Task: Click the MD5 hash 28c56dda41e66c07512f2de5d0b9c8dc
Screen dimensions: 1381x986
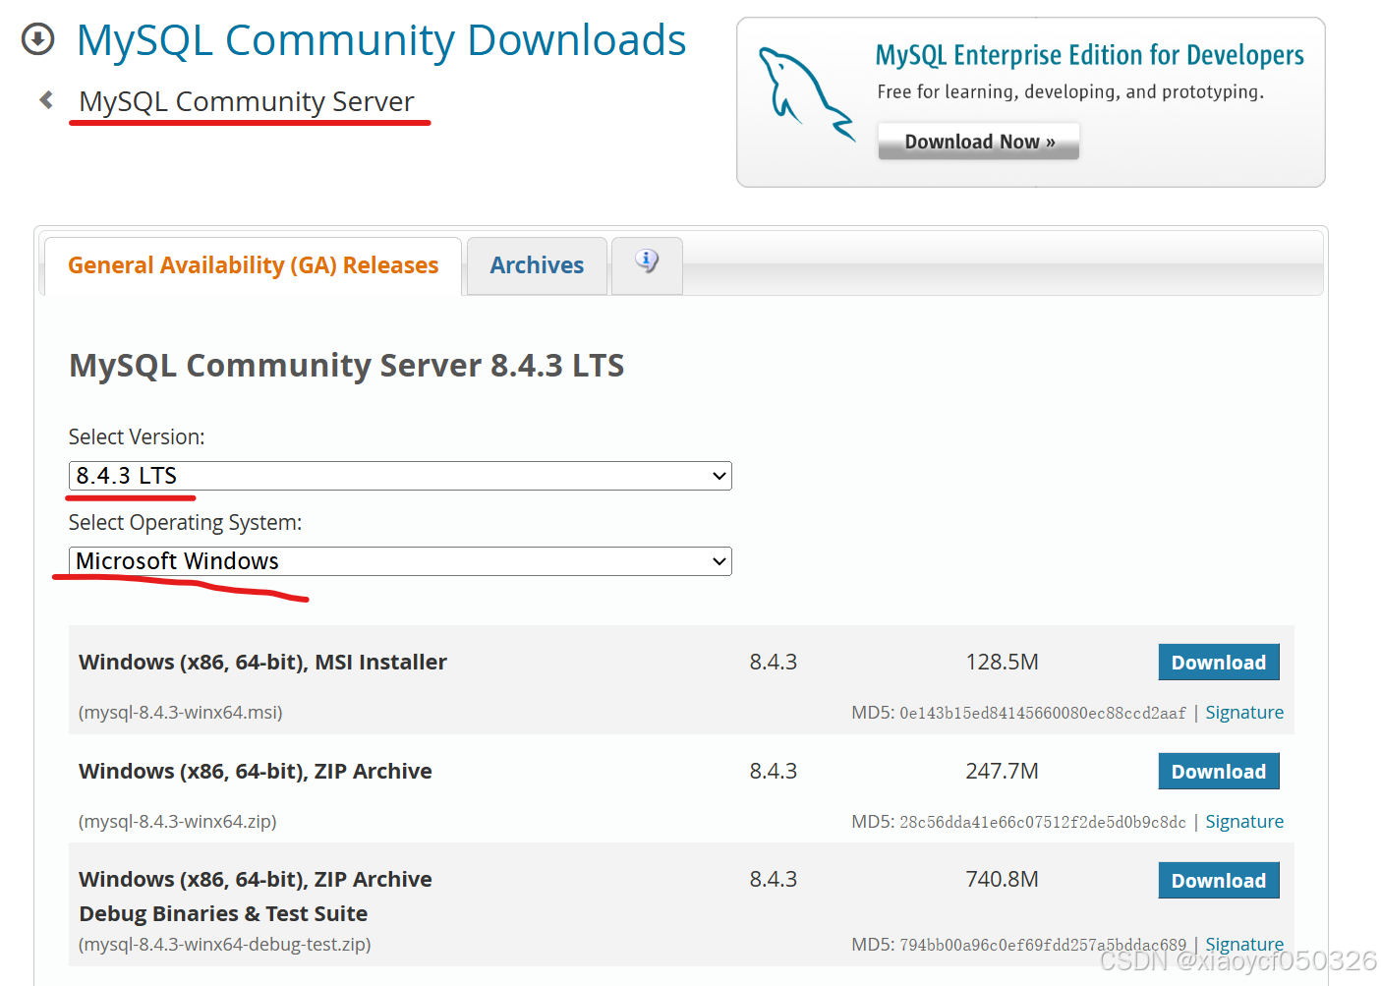Action: (1043, 823)
